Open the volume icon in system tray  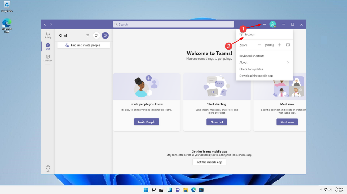[330, 190]
